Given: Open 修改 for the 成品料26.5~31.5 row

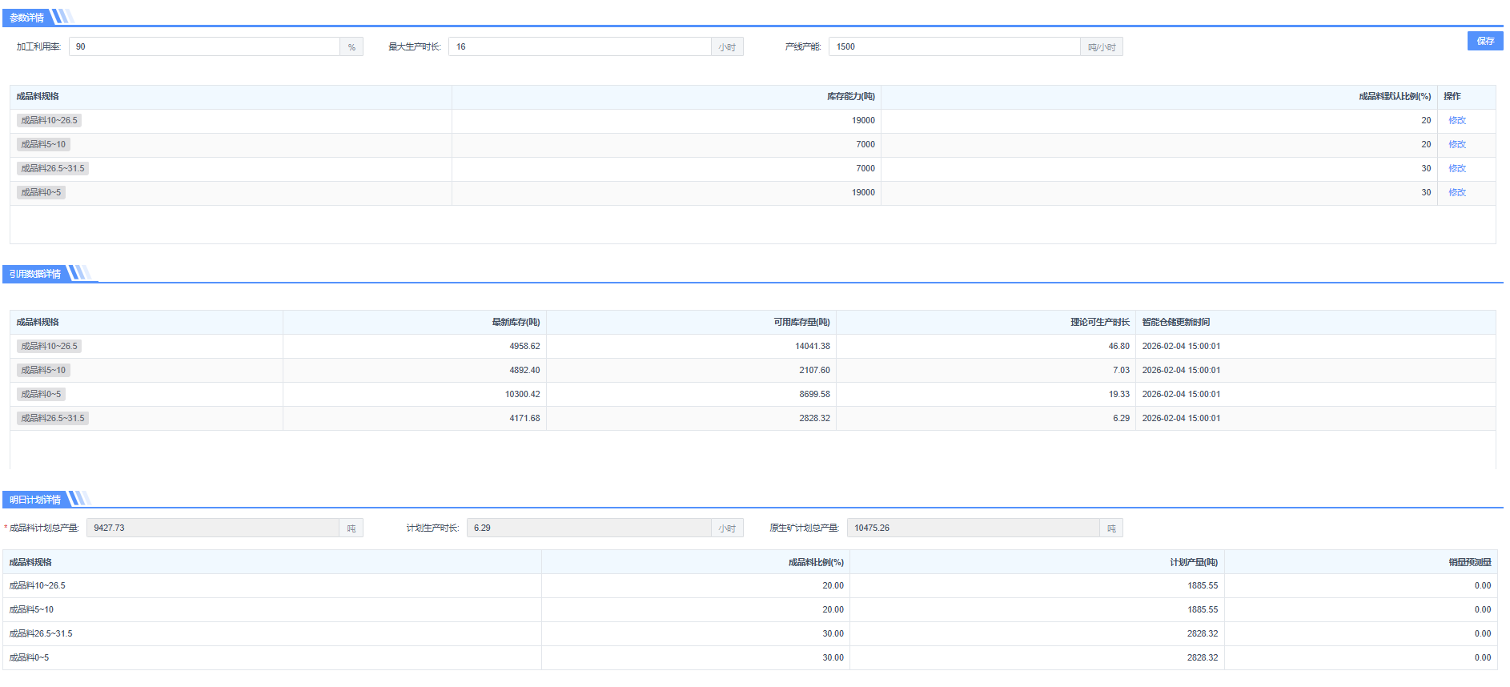Looking at the screenshot, I should point(1457,169).
